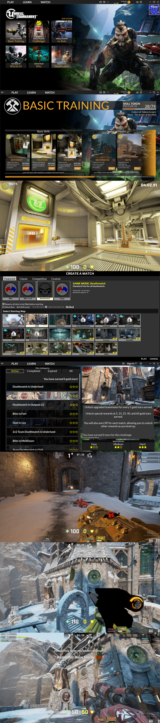The height and width of the screenshot is (723, 160).
Task: Select the Underland starting map
Action: click(60, 321)
